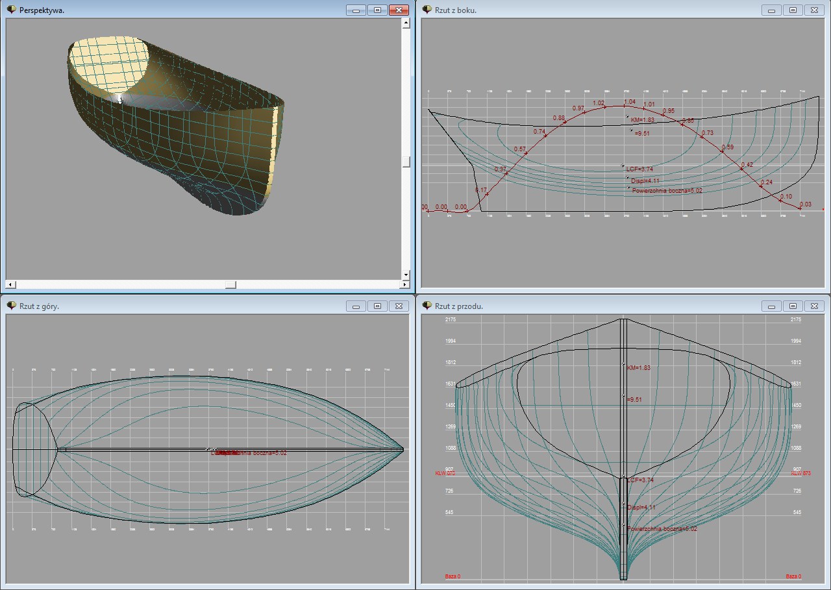Image resolution: width=831 pixels, height=590 pixels.
Task: Minimize the Rzut z góry window
Action: point(356,306)
